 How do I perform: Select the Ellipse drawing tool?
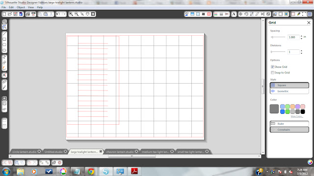point(4,50)
